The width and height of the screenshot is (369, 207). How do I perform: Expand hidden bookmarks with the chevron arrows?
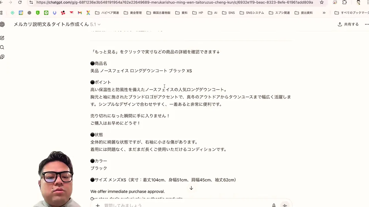pyautogui.click(x=324, y=13)
